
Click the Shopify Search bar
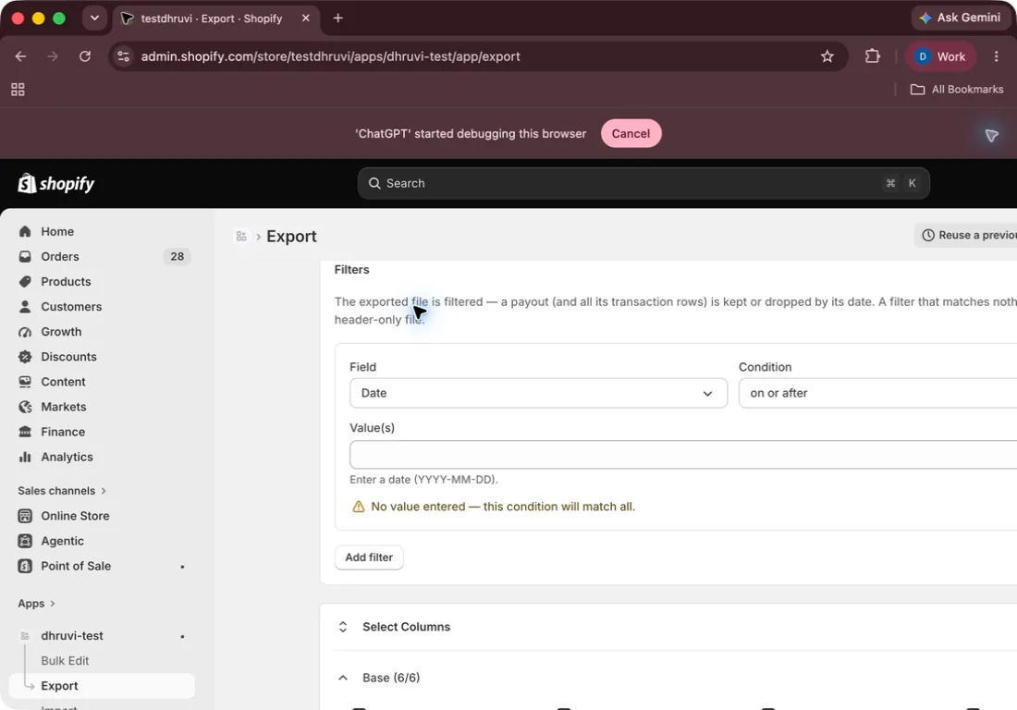pyautogui.click(x=643, y=183)
